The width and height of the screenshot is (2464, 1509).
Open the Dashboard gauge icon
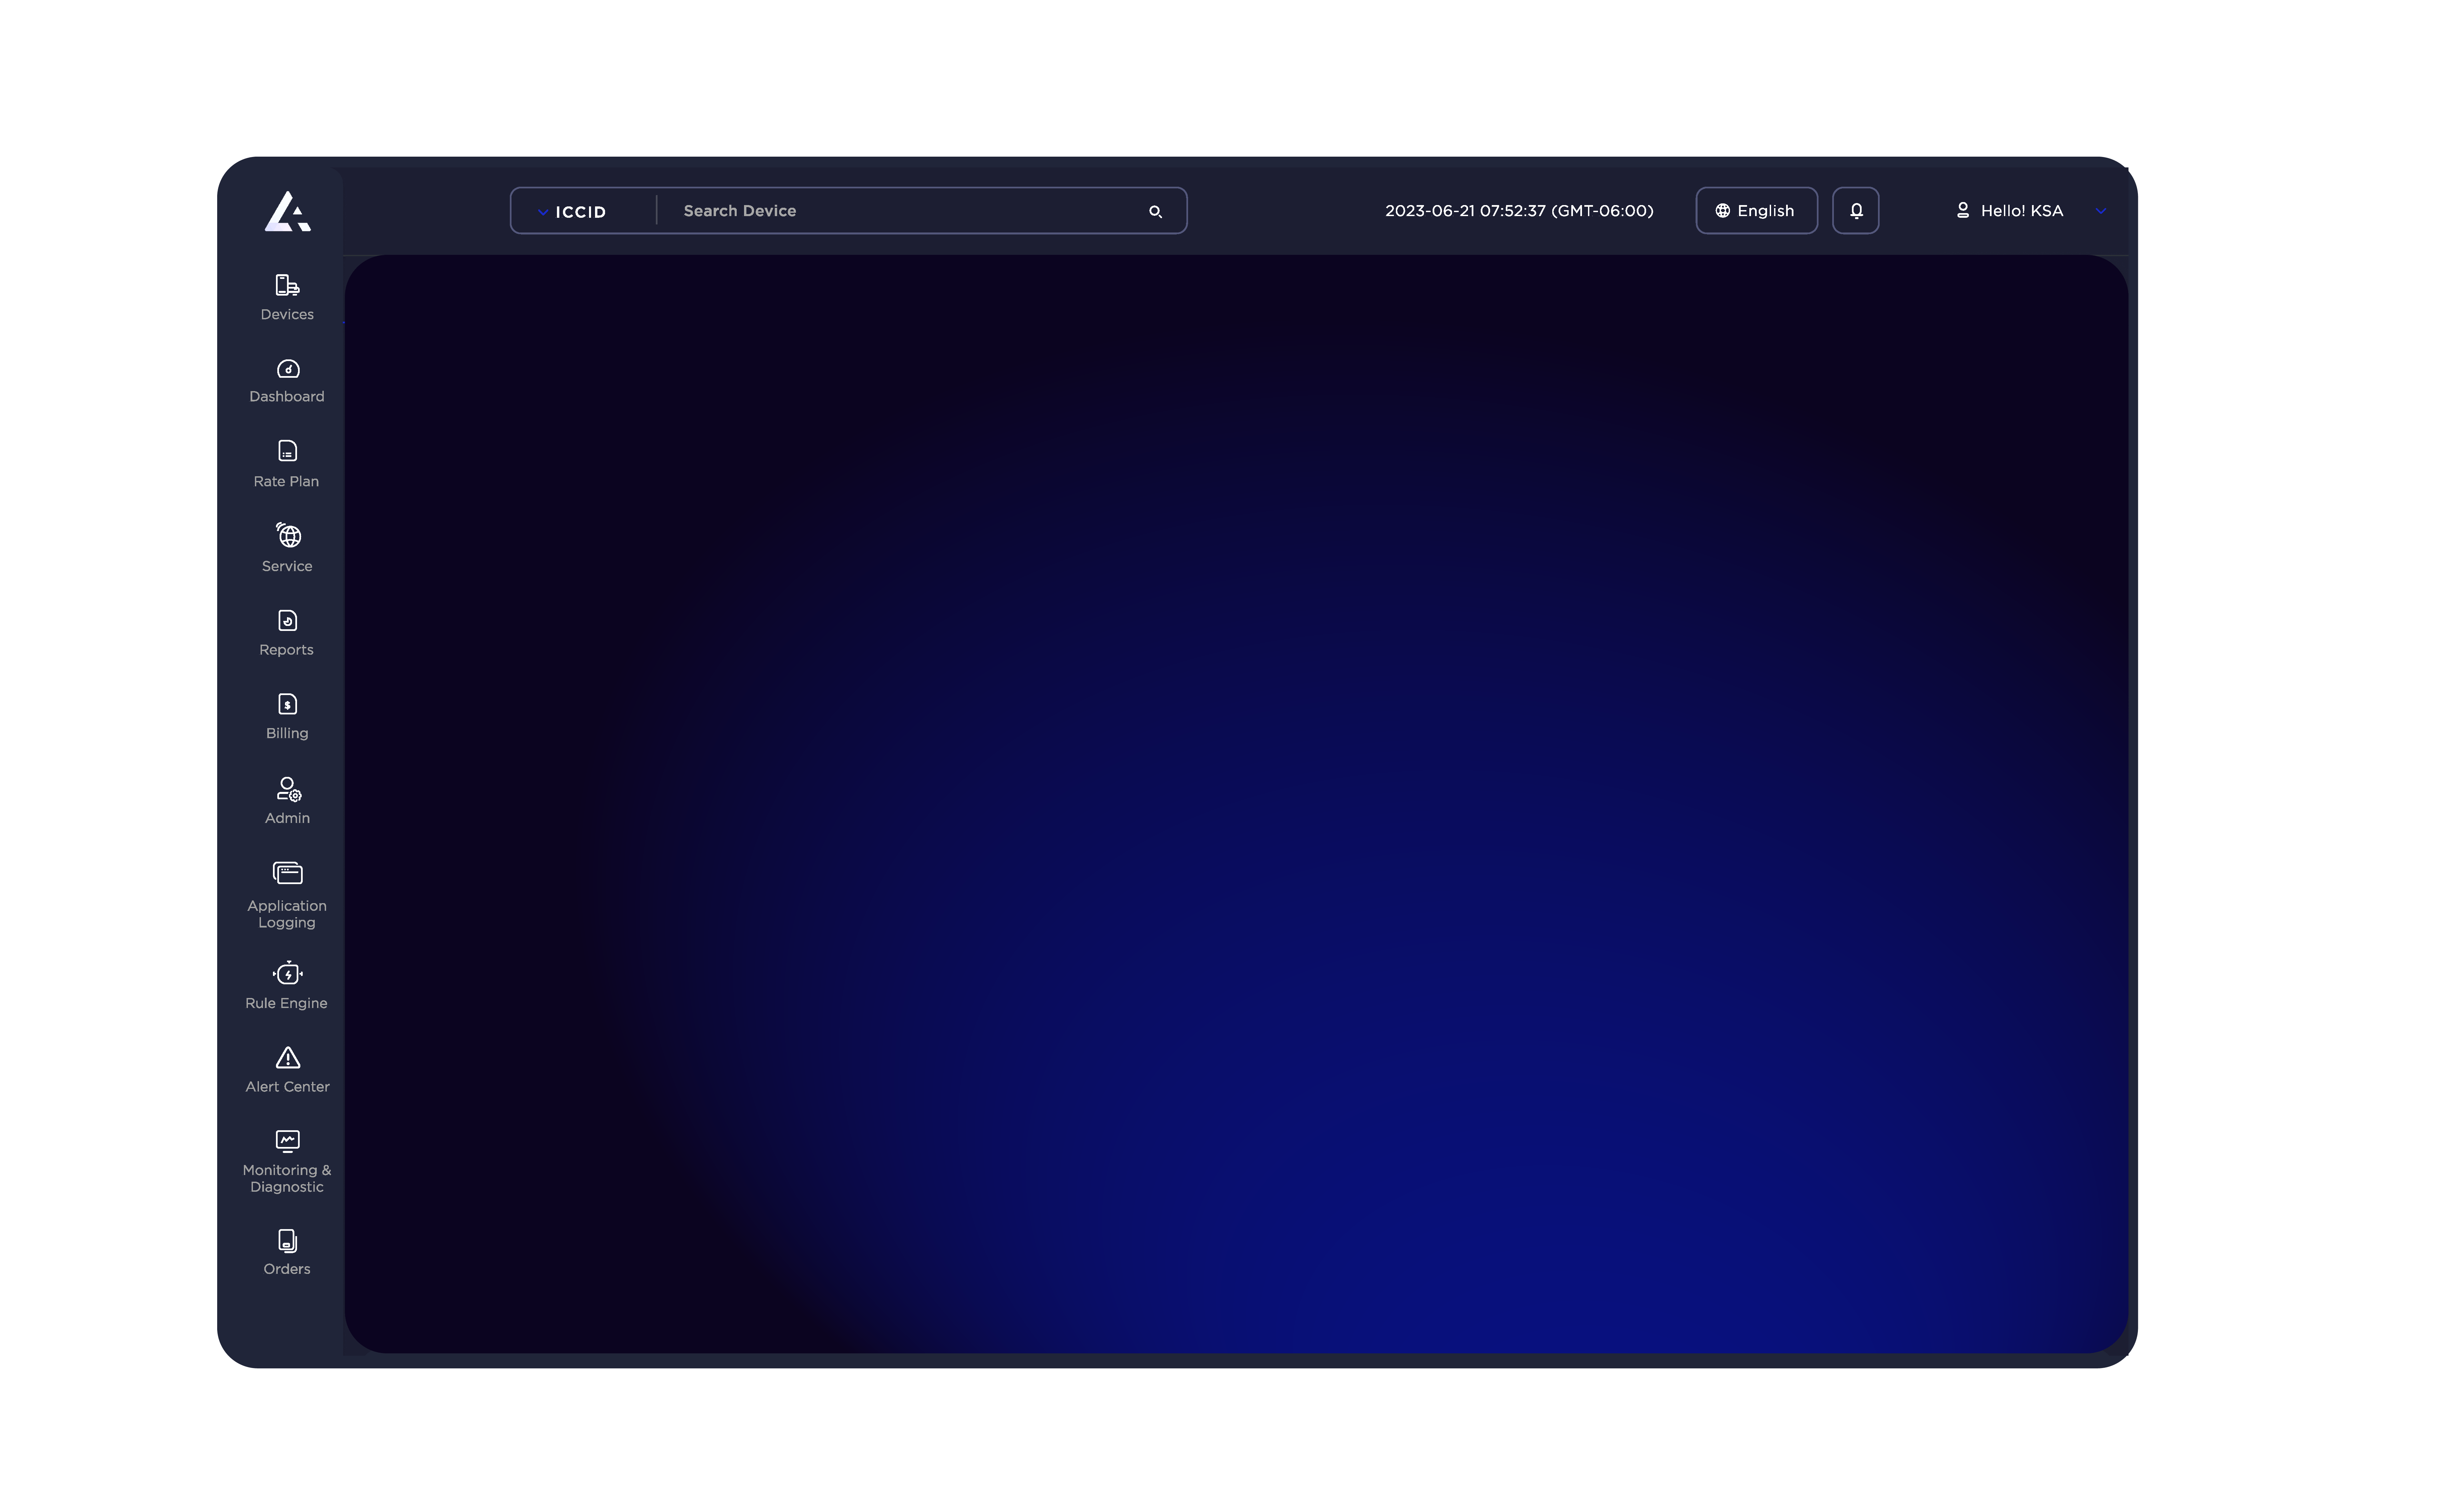click(288, 369)
